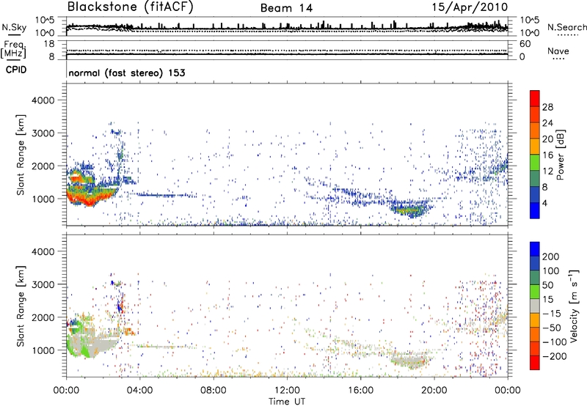Click the '1000' tick of the power panel
Image resolution: width=587 pixels, height=406 pixels.
pos(43,199)
